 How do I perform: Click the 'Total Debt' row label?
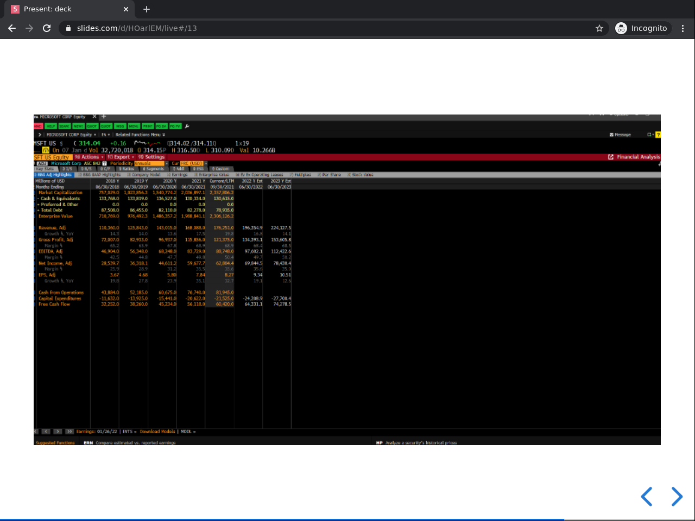[x=51, y=210]
